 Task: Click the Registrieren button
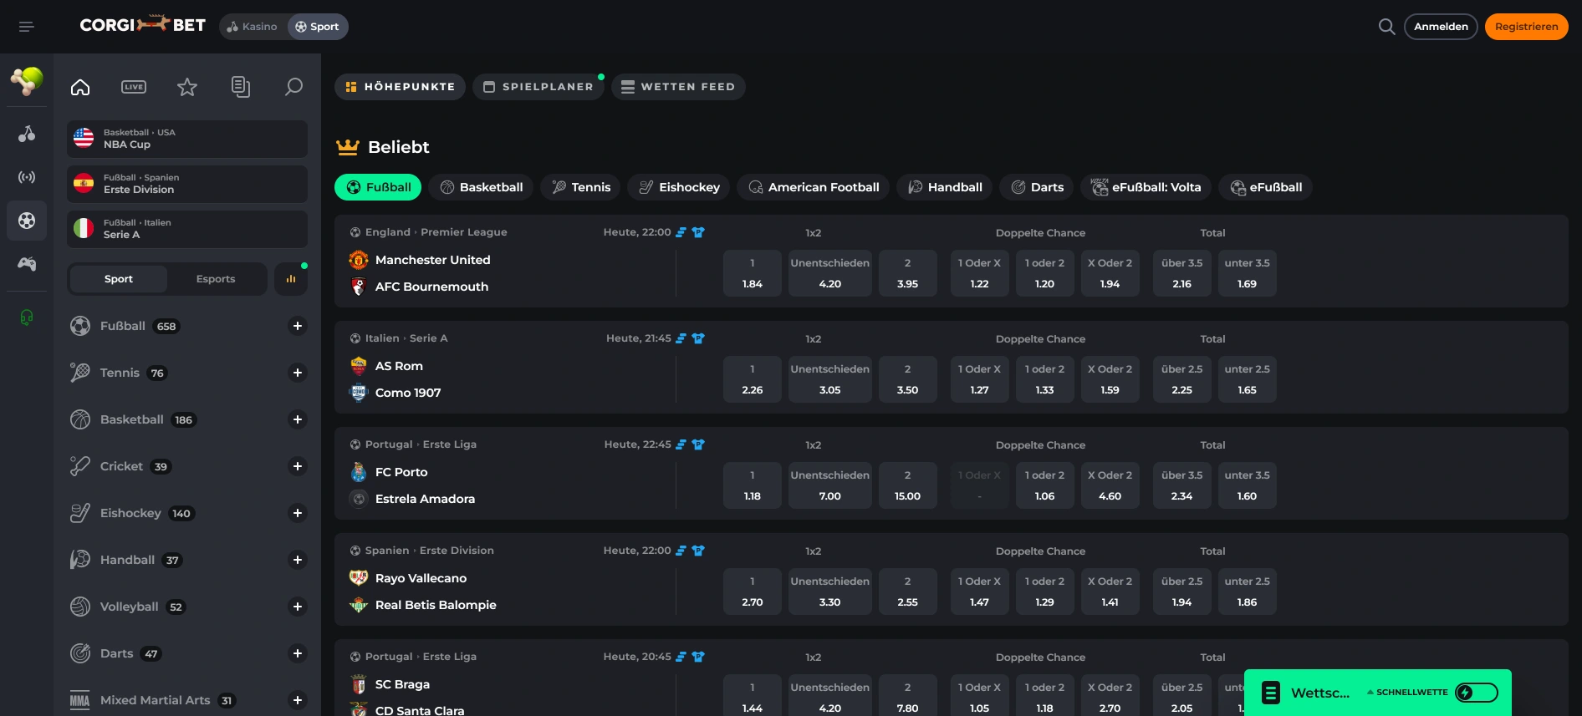tap(1526, 27)
